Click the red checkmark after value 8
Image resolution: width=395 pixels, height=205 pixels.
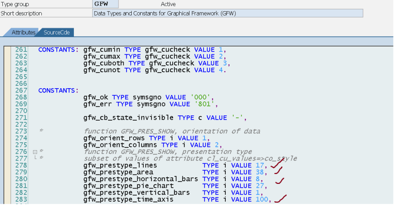[280, 180]
